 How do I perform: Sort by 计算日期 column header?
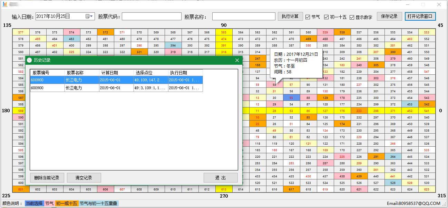click(x=117, y=73)
